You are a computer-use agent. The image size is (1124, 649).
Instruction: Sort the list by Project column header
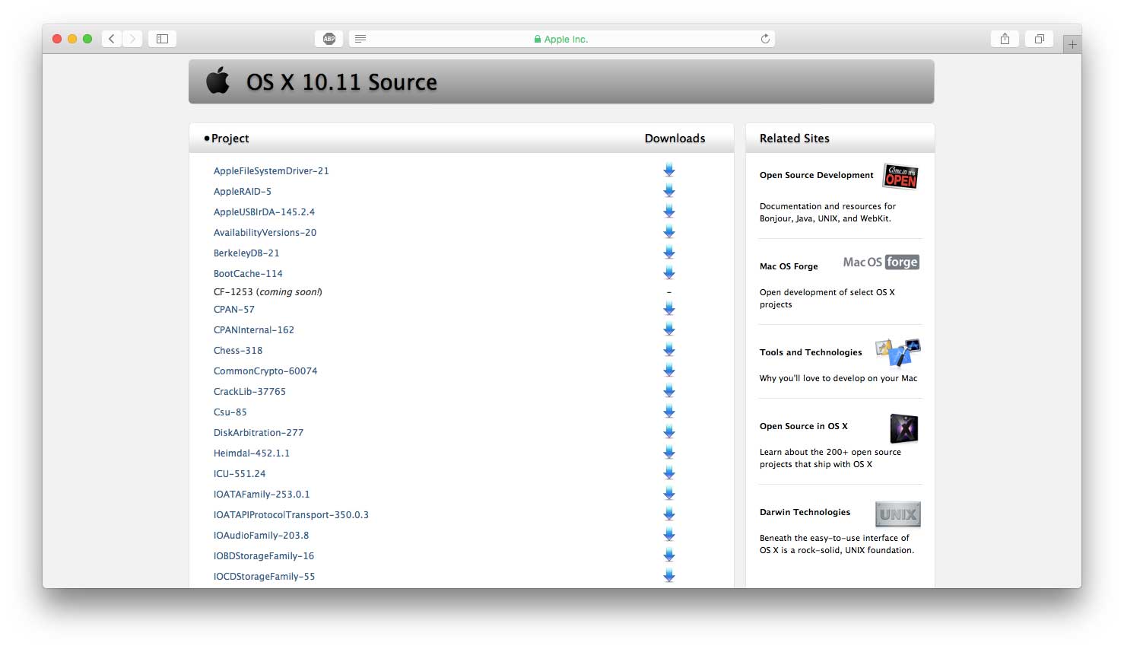click(x=230, y=138)
